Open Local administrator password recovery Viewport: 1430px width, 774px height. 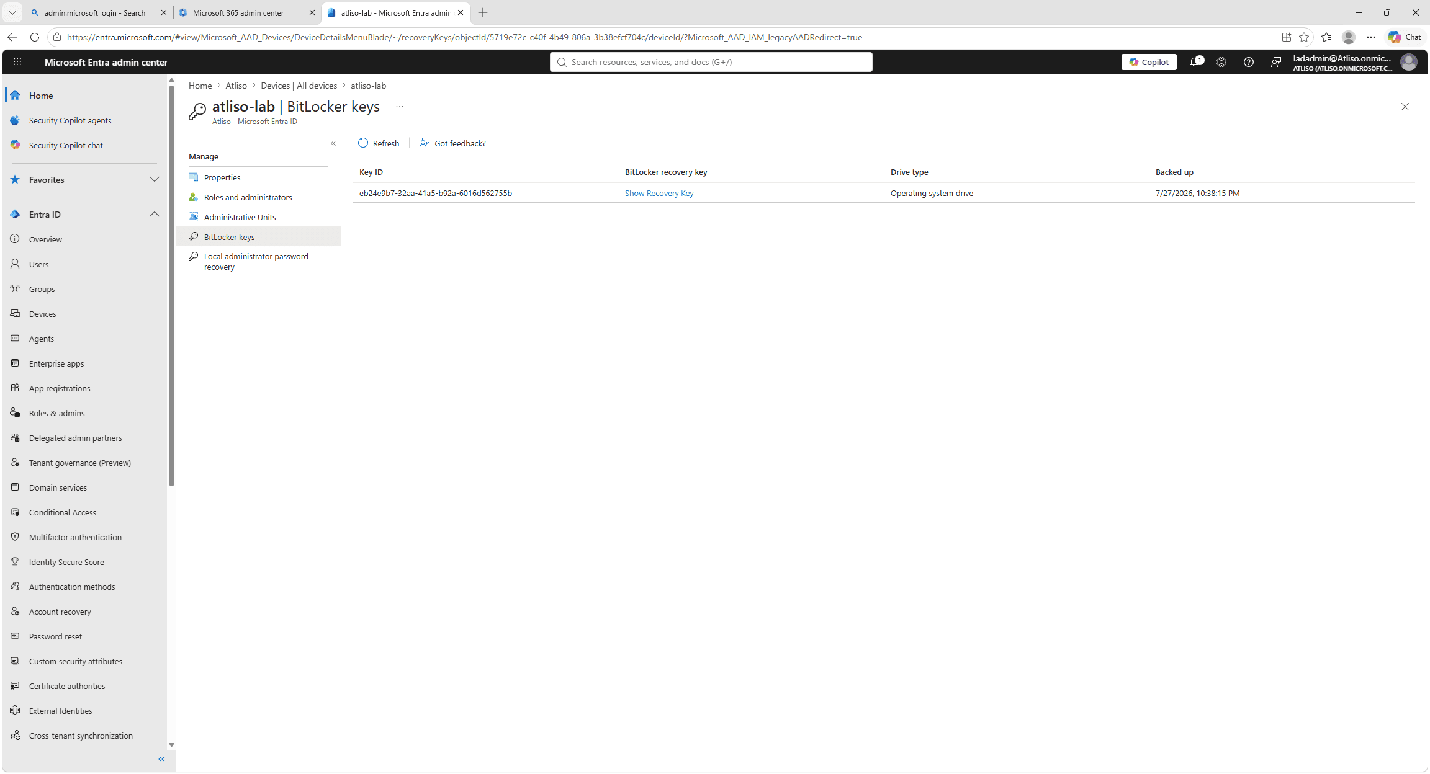(x=256, y=262)
